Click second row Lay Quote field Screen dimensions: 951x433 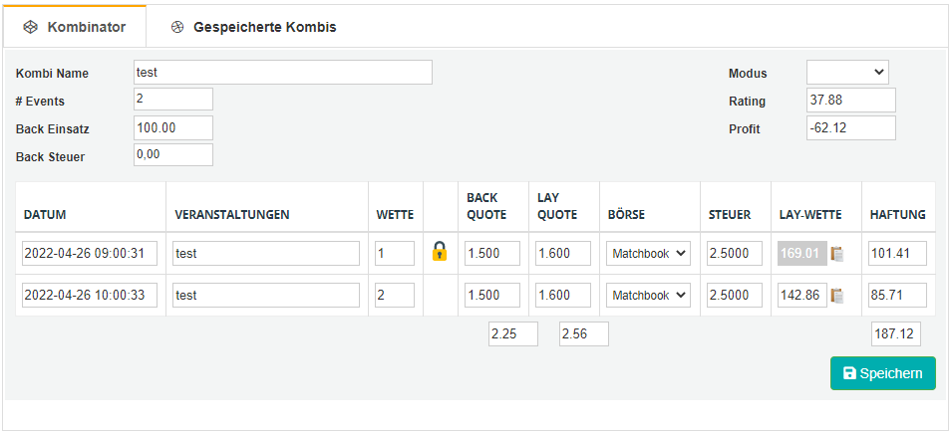coord(563,296)
